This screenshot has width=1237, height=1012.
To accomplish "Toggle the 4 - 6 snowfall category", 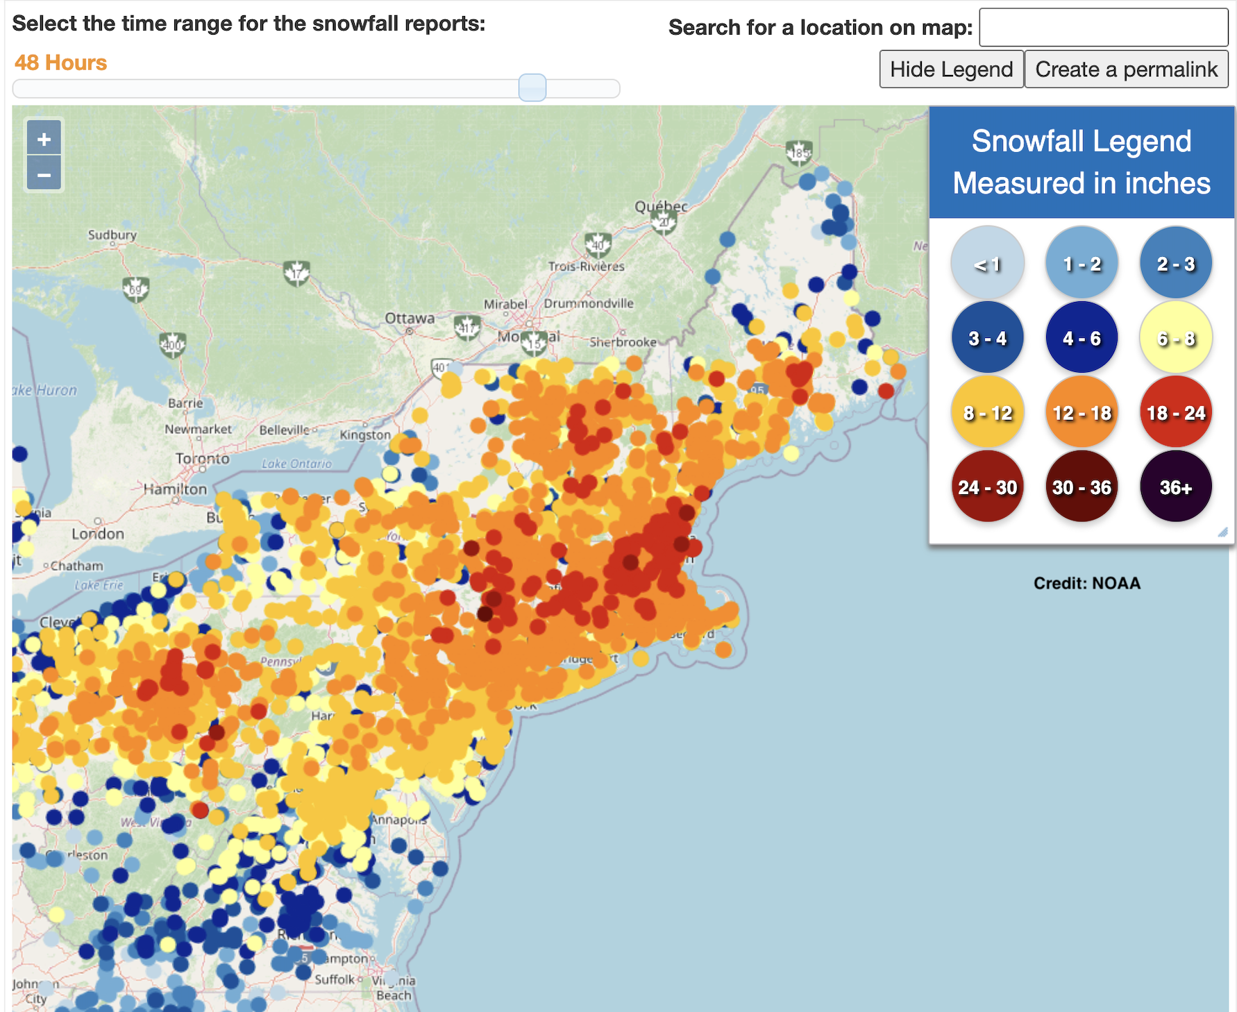I will click(1082, 337).
